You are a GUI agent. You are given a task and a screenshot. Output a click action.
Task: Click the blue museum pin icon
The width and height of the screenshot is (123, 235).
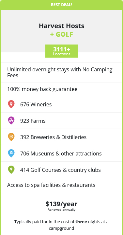(x=11, y=153)
